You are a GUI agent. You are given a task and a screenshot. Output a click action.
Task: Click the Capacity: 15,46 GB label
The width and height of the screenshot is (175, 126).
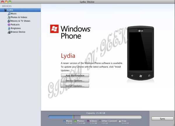pos(96,113)
